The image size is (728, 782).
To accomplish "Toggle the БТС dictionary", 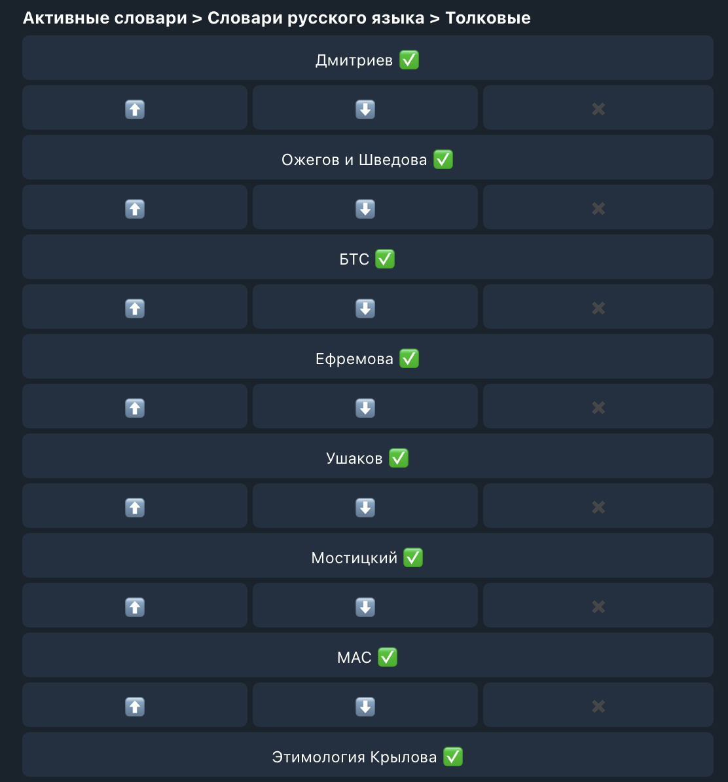I will [x=367, y=259].
